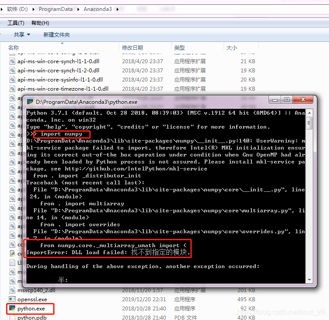The image size is (329, 320).
Task: Click the 495 KB size cell for openssl.exe
Action: tap(246, 299)
